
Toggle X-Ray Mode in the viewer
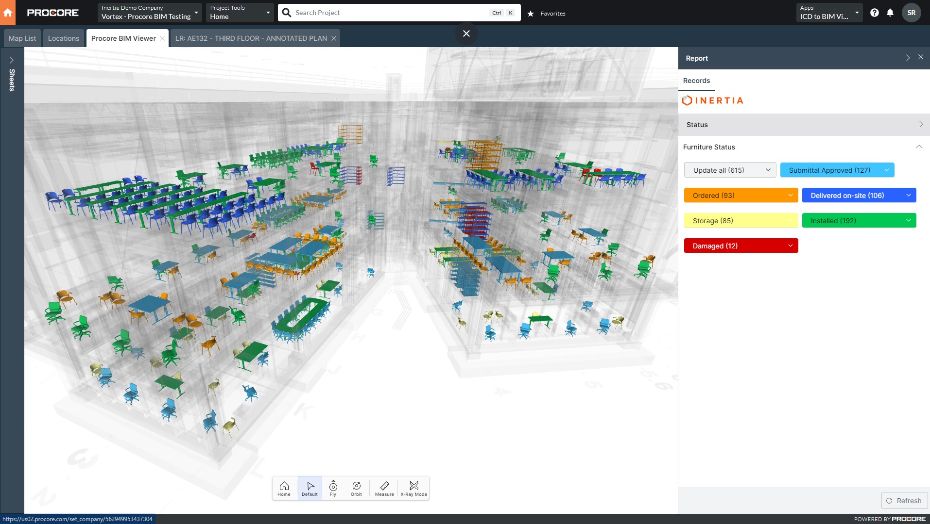(x=413, y=488)
